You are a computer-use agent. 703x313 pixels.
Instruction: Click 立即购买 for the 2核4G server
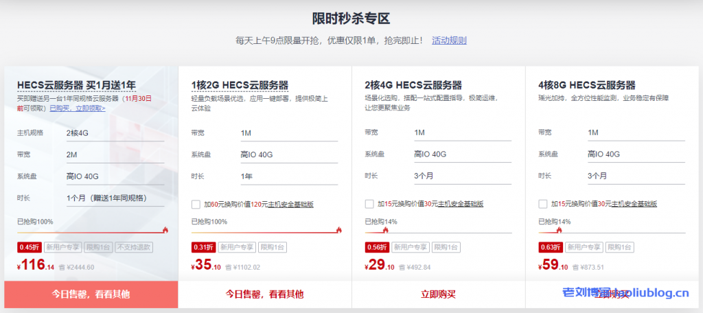tap(439, 294)
